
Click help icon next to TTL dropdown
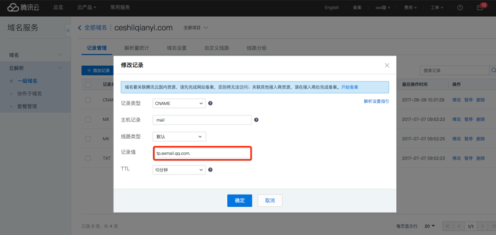(x=211, y=170)
